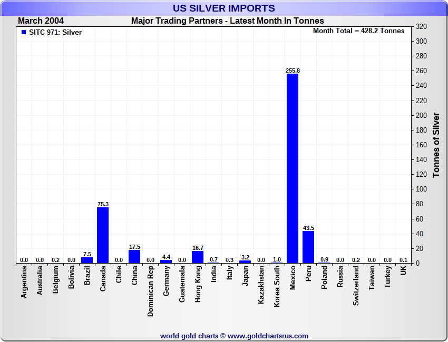Click the 255.8 value label above Mexico
Screen dimensions: 448x342
pos(293,71)
